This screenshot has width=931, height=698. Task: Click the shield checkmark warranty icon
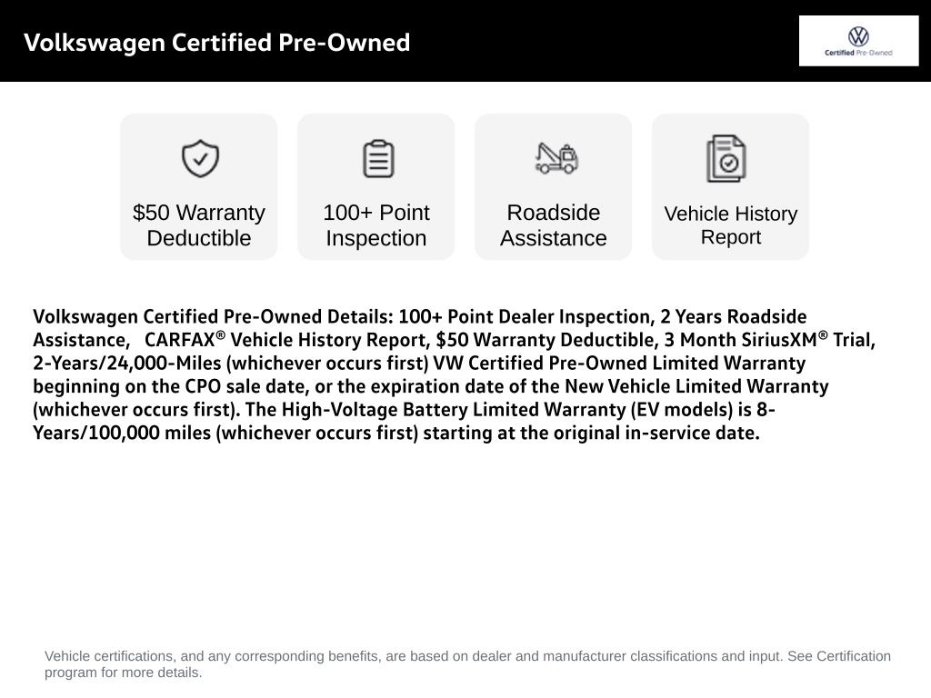click(x=200, y=158)
